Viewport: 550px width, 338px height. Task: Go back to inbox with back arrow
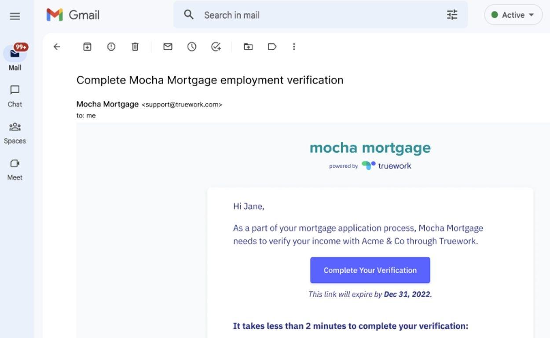click(57, 47)
